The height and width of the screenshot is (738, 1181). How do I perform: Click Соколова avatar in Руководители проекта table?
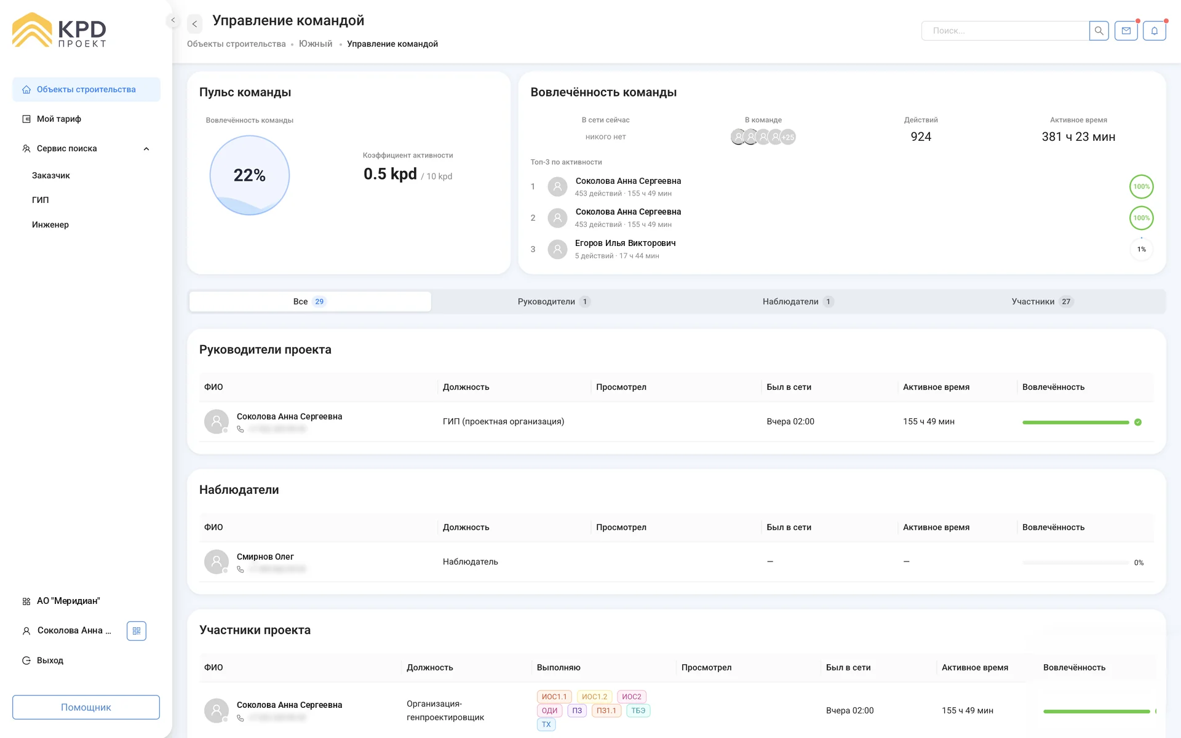click(x=217, y=421)
